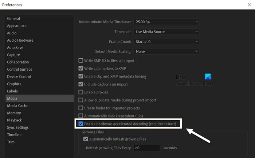255x158 pixels.
Task: Close the Preferences dialog
Action: [x=250, y=4]
